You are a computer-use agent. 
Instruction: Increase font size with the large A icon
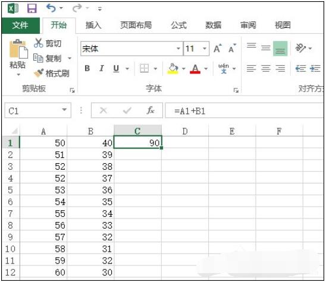coord(218,49)
